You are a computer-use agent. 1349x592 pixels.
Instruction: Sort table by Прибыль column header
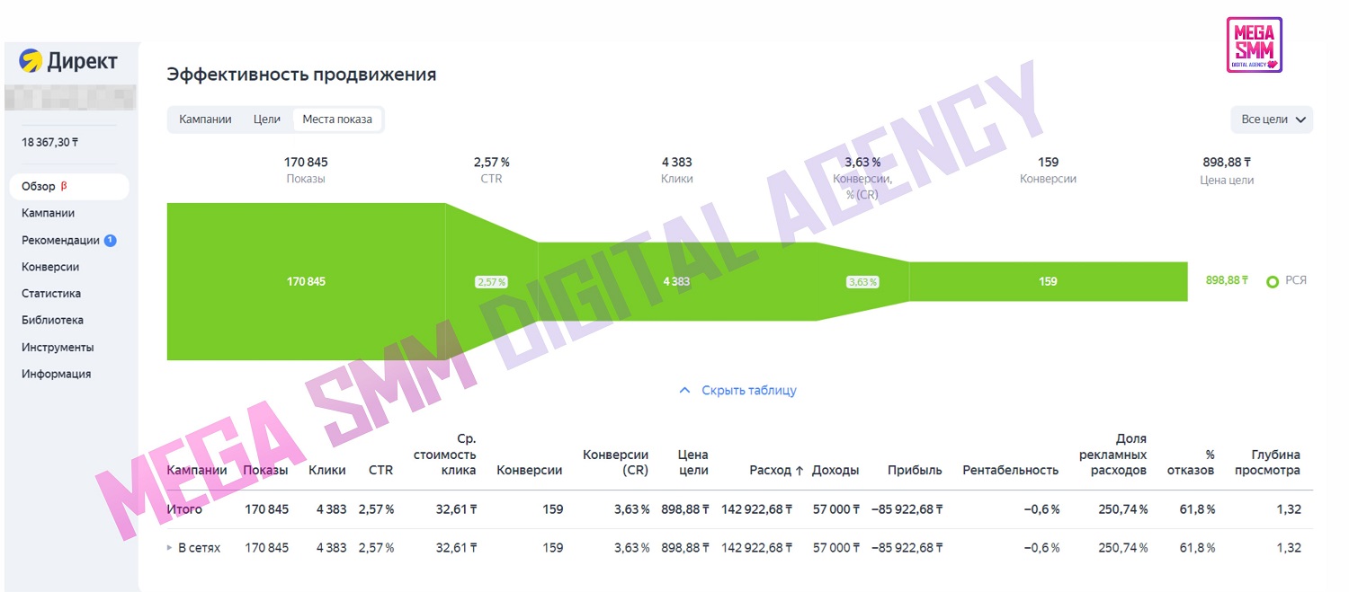coord(915,470)
